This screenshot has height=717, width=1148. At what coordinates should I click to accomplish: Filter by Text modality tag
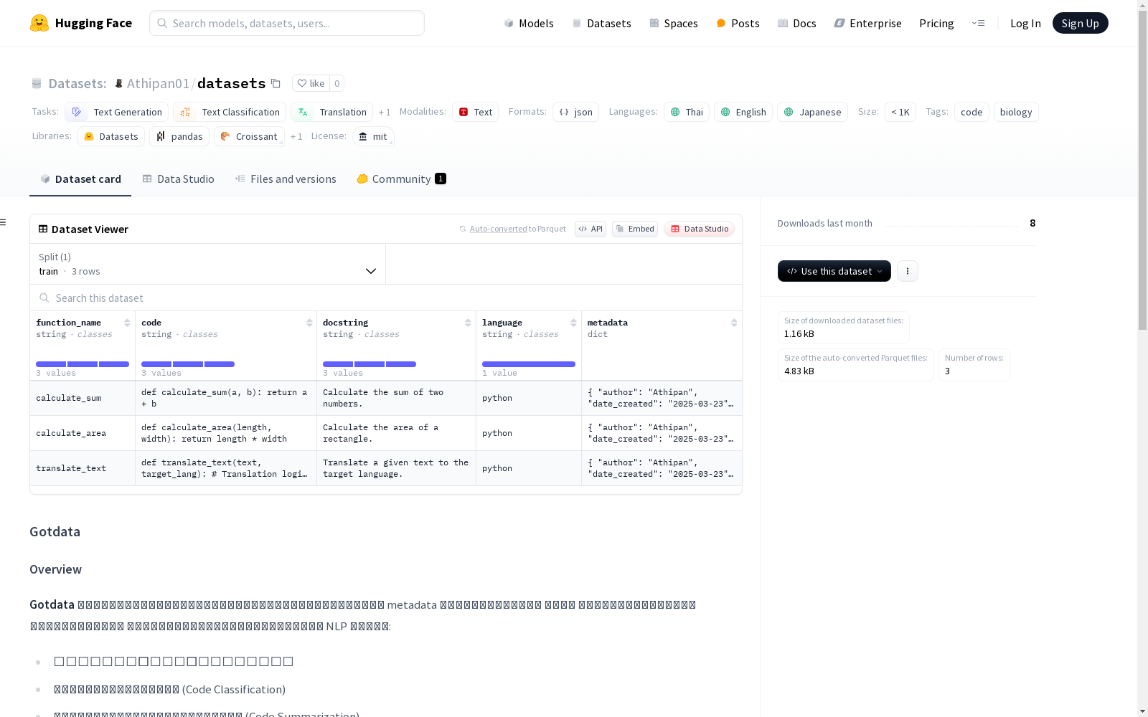[x=475, y=112]
